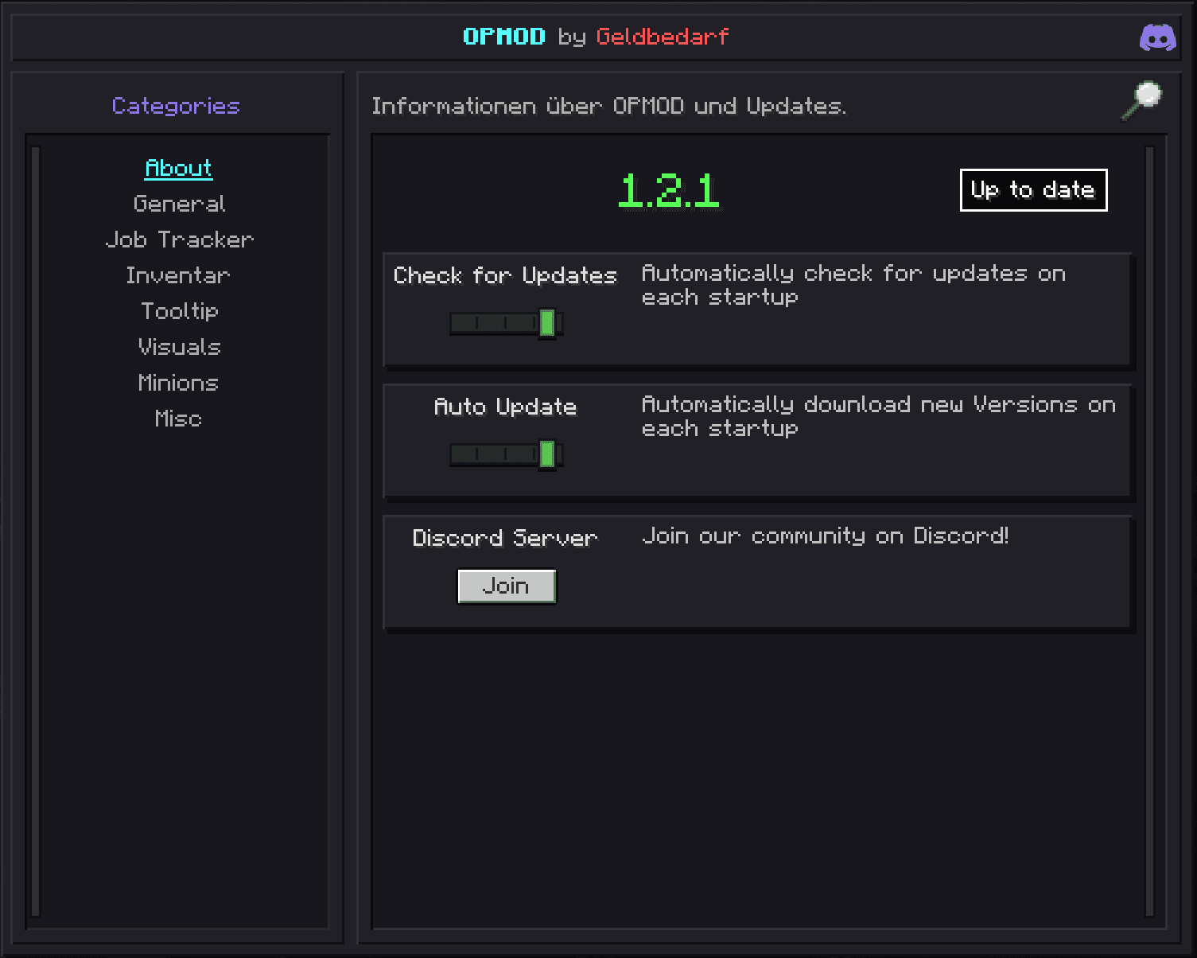Click 'Automatically check for updates' description

(x=853, y=285)
